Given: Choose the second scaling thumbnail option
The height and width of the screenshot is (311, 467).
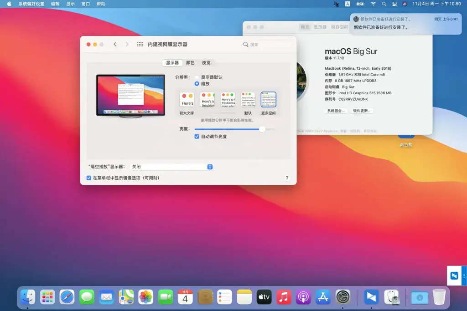Looking at the screenshot, I should (208, 99).
